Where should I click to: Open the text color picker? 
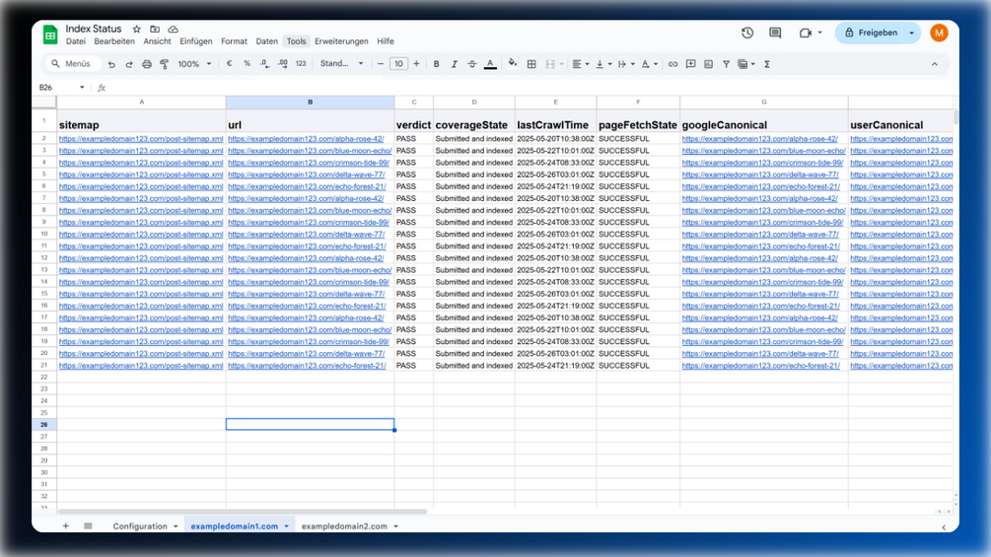coord(490,64)
